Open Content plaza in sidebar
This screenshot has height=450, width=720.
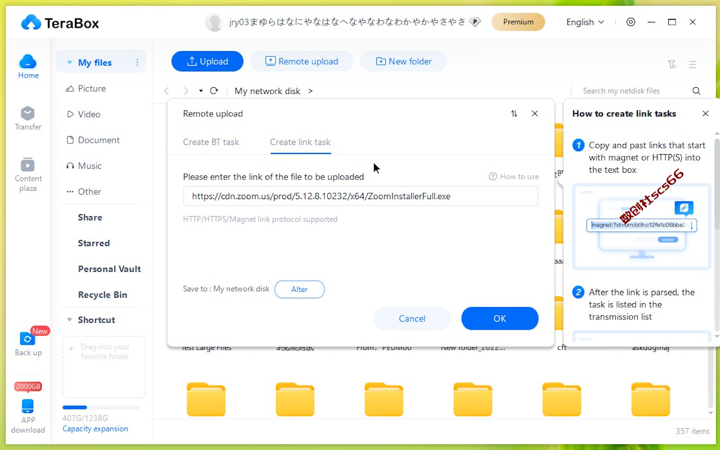click(x=28, y=174)
